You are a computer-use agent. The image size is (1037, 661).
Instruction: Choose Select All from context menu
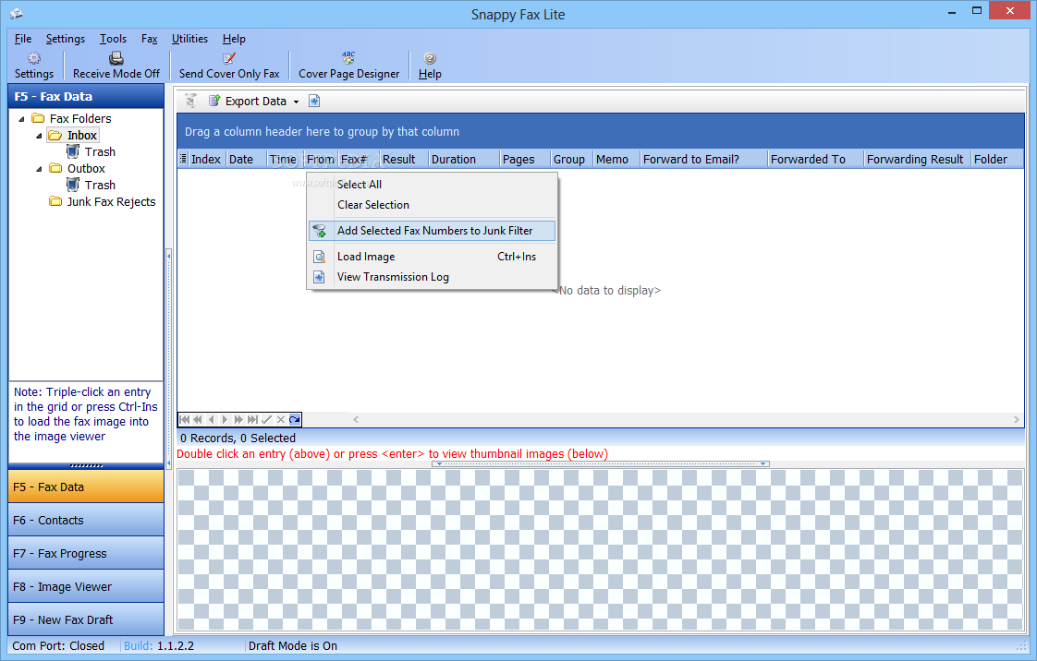click(x=432, y=185)
